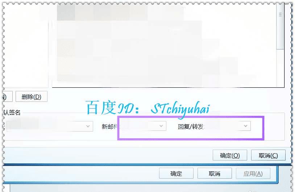Click the 默认签名 group label
295x192 pixels.
pos(12,112)
